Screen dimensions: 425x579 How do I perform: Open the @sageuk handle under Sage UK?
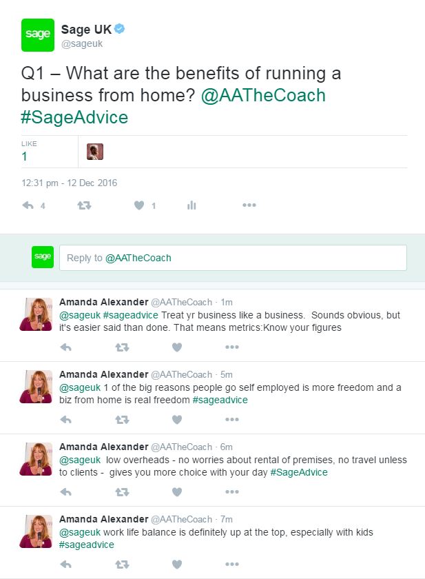82,43
